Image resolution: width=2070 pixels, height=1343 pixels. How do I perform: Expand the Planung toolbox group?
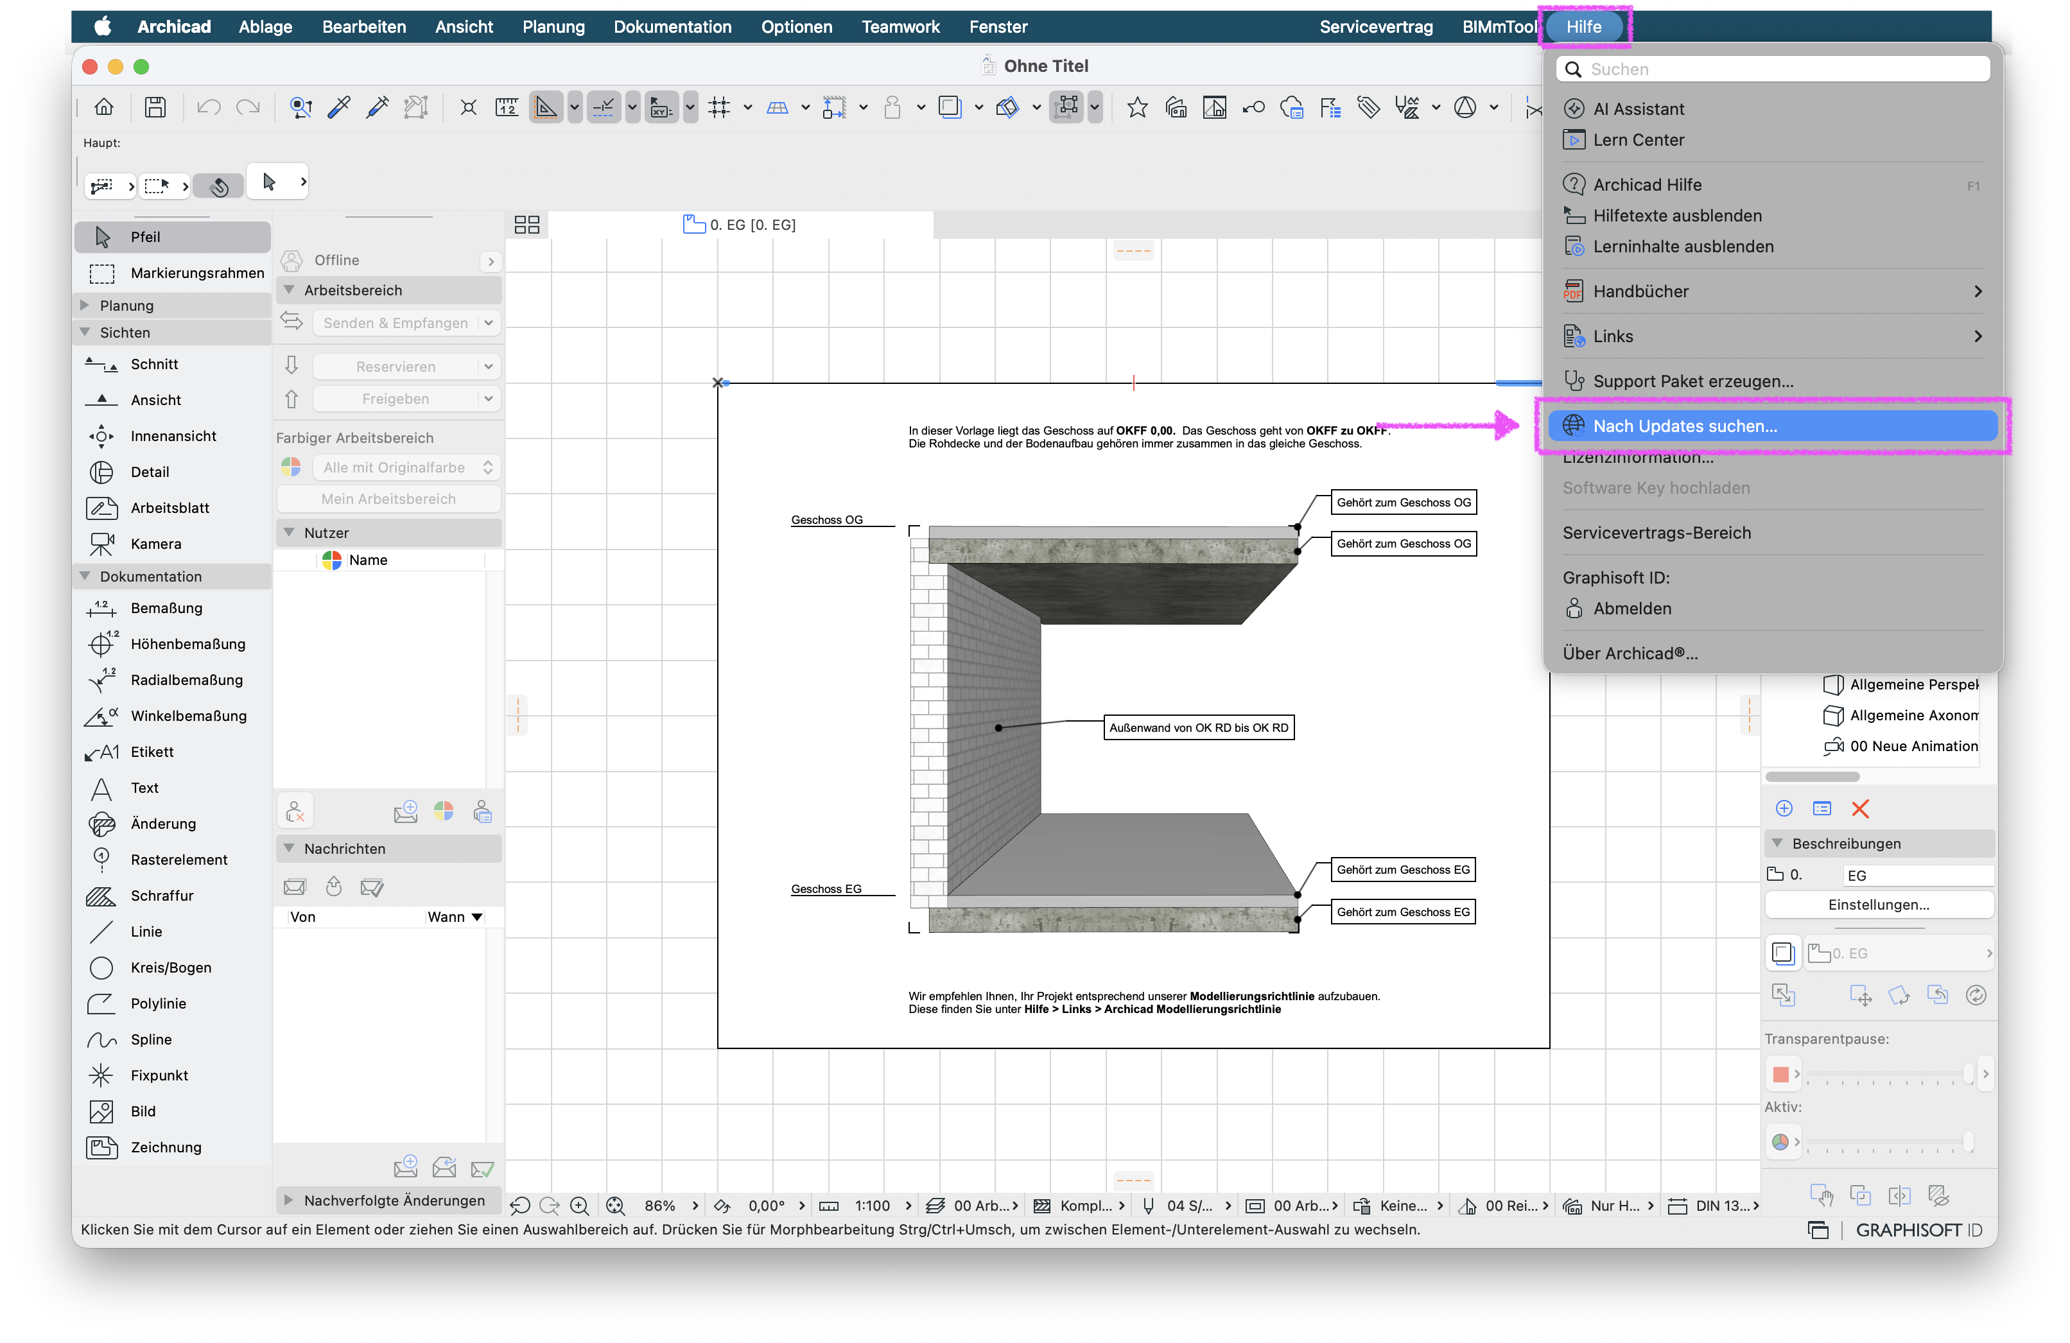pos(84,306)
